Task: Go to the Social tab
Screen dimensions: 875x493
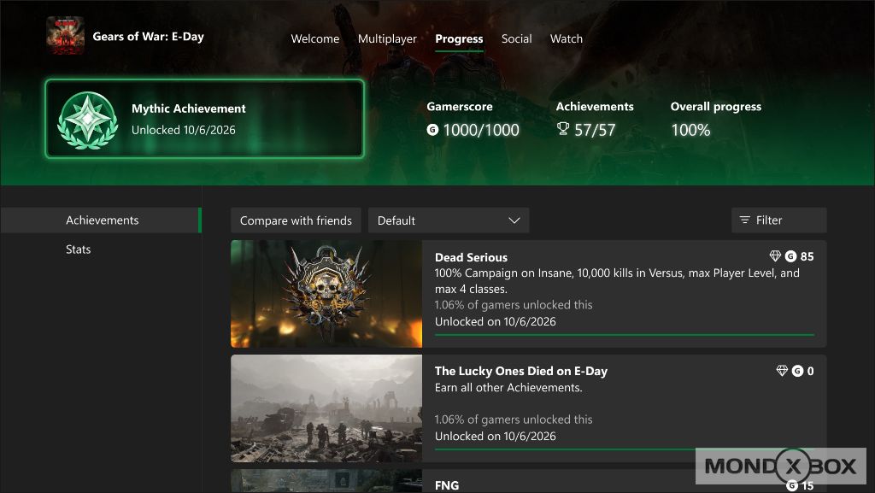Action: click(x=516, y=38)
